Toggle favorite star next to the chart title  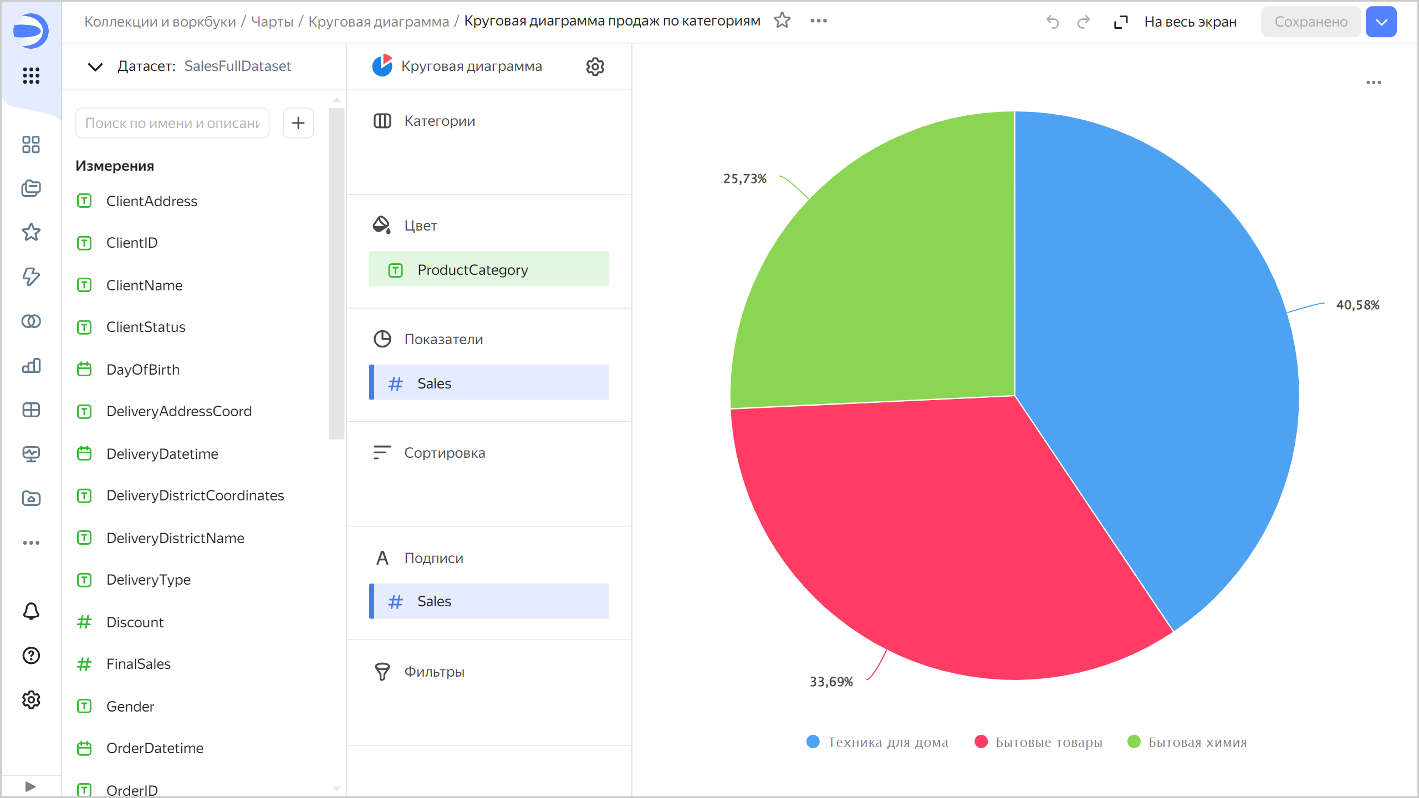pos(783,21)
